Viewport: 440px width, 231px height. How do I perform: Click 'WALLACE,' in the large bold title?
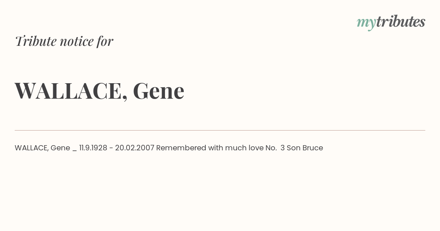pyautogui.click(x=71, y=91)
